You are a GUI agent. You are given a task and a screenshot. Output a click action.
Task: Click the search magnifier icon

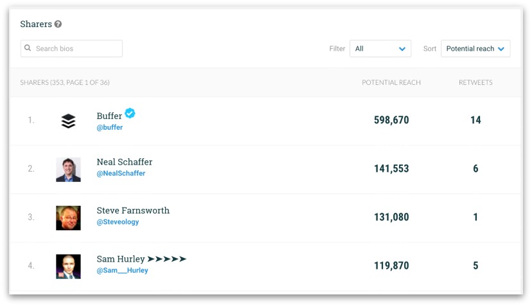click(x=28, y=48)
